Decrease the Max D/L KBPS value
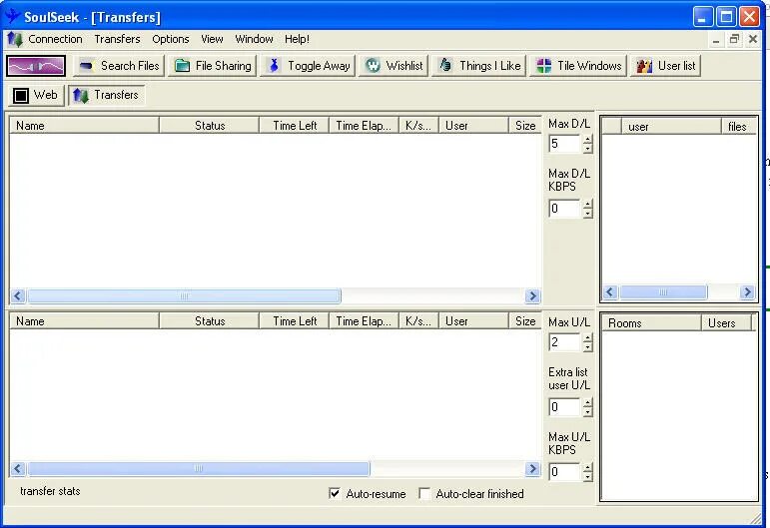The height and width of the screenshot is (528, 770). coord(587,214)
